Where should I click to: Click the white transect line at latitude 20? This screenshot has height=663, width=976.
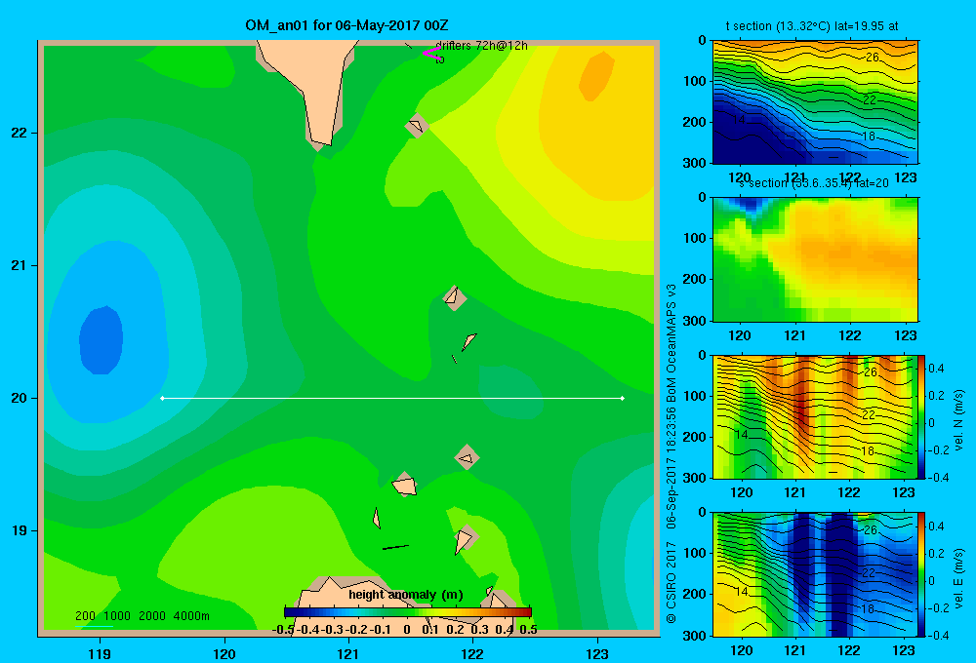tap(392, 398)
